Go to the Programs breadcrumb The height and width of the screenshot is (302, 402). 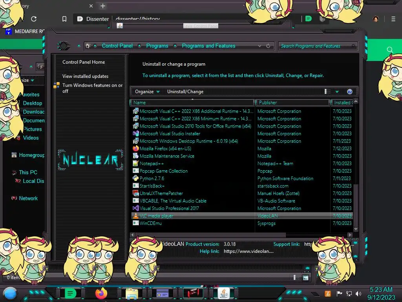click(x=157, y=46)
